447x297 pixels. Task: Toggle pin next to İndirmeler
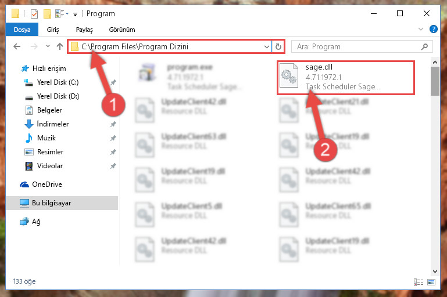click(113, 124)
